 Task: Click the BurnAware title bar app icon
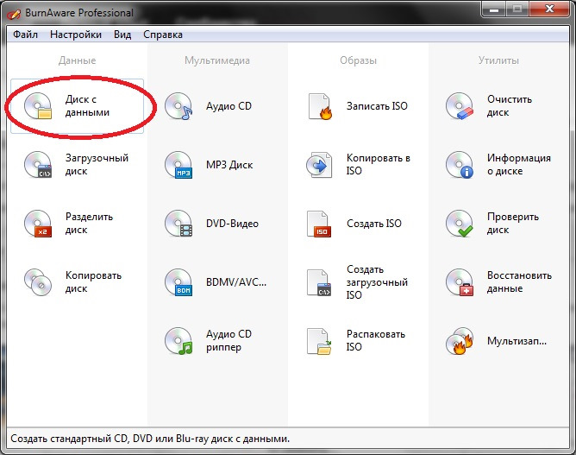click(13, 14)
